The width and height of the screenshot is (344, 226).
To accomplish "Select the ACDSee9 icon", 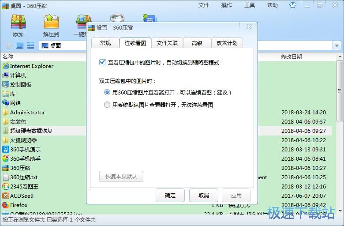I will point(6,196).
